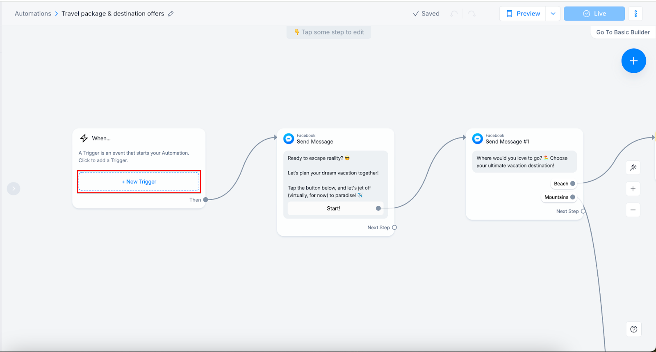Open the help question mark icon
The height and width of the screenshot is (352, 656).
(x=634, y=329)
